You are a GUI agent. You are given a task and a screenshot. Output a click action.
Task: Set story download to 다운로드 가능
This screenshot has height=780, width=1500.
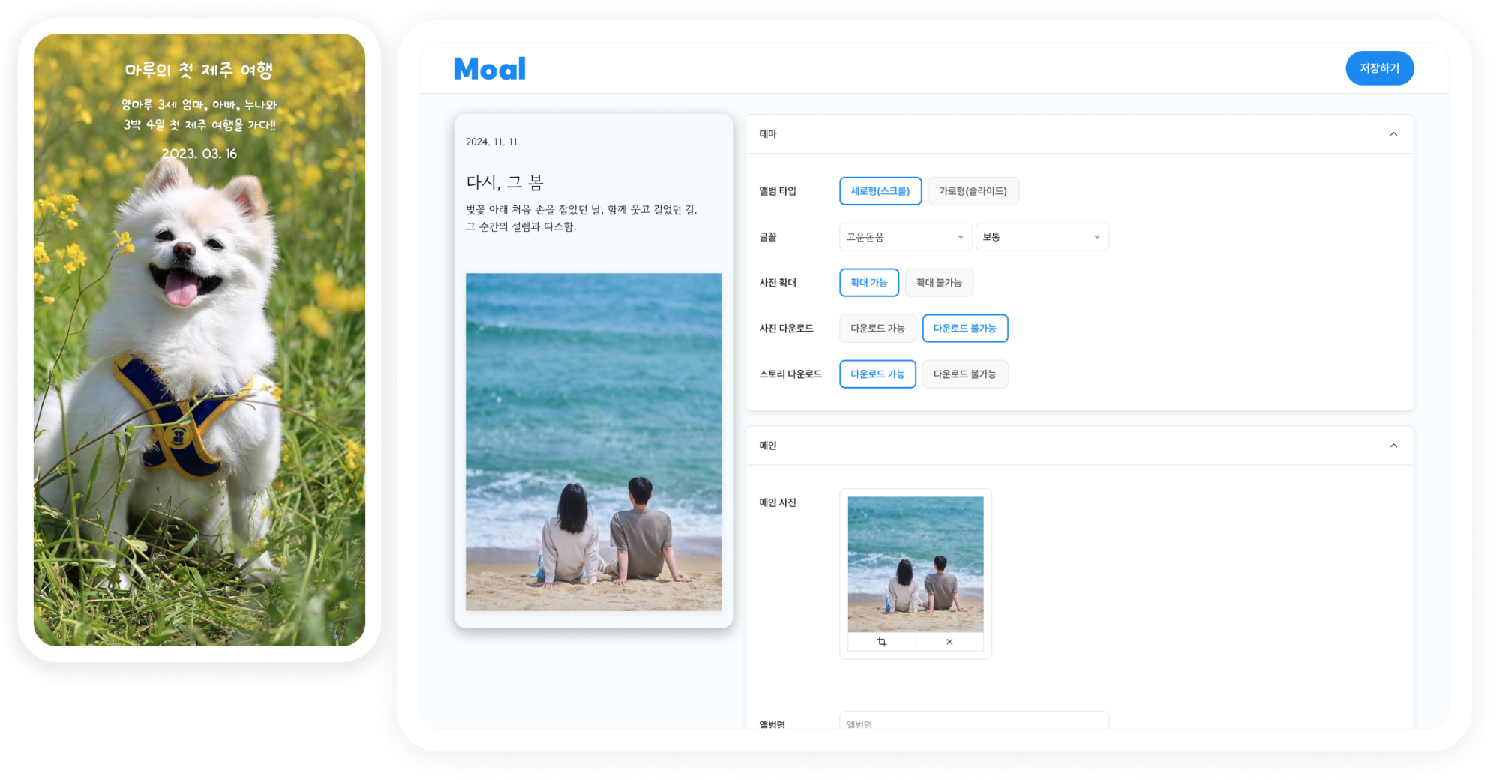[x=877, y=374]
